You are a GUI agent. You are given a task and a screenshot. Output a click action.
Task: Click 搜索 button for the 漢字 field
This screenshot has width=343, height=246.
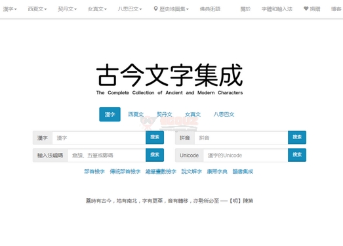pos(155,138)
